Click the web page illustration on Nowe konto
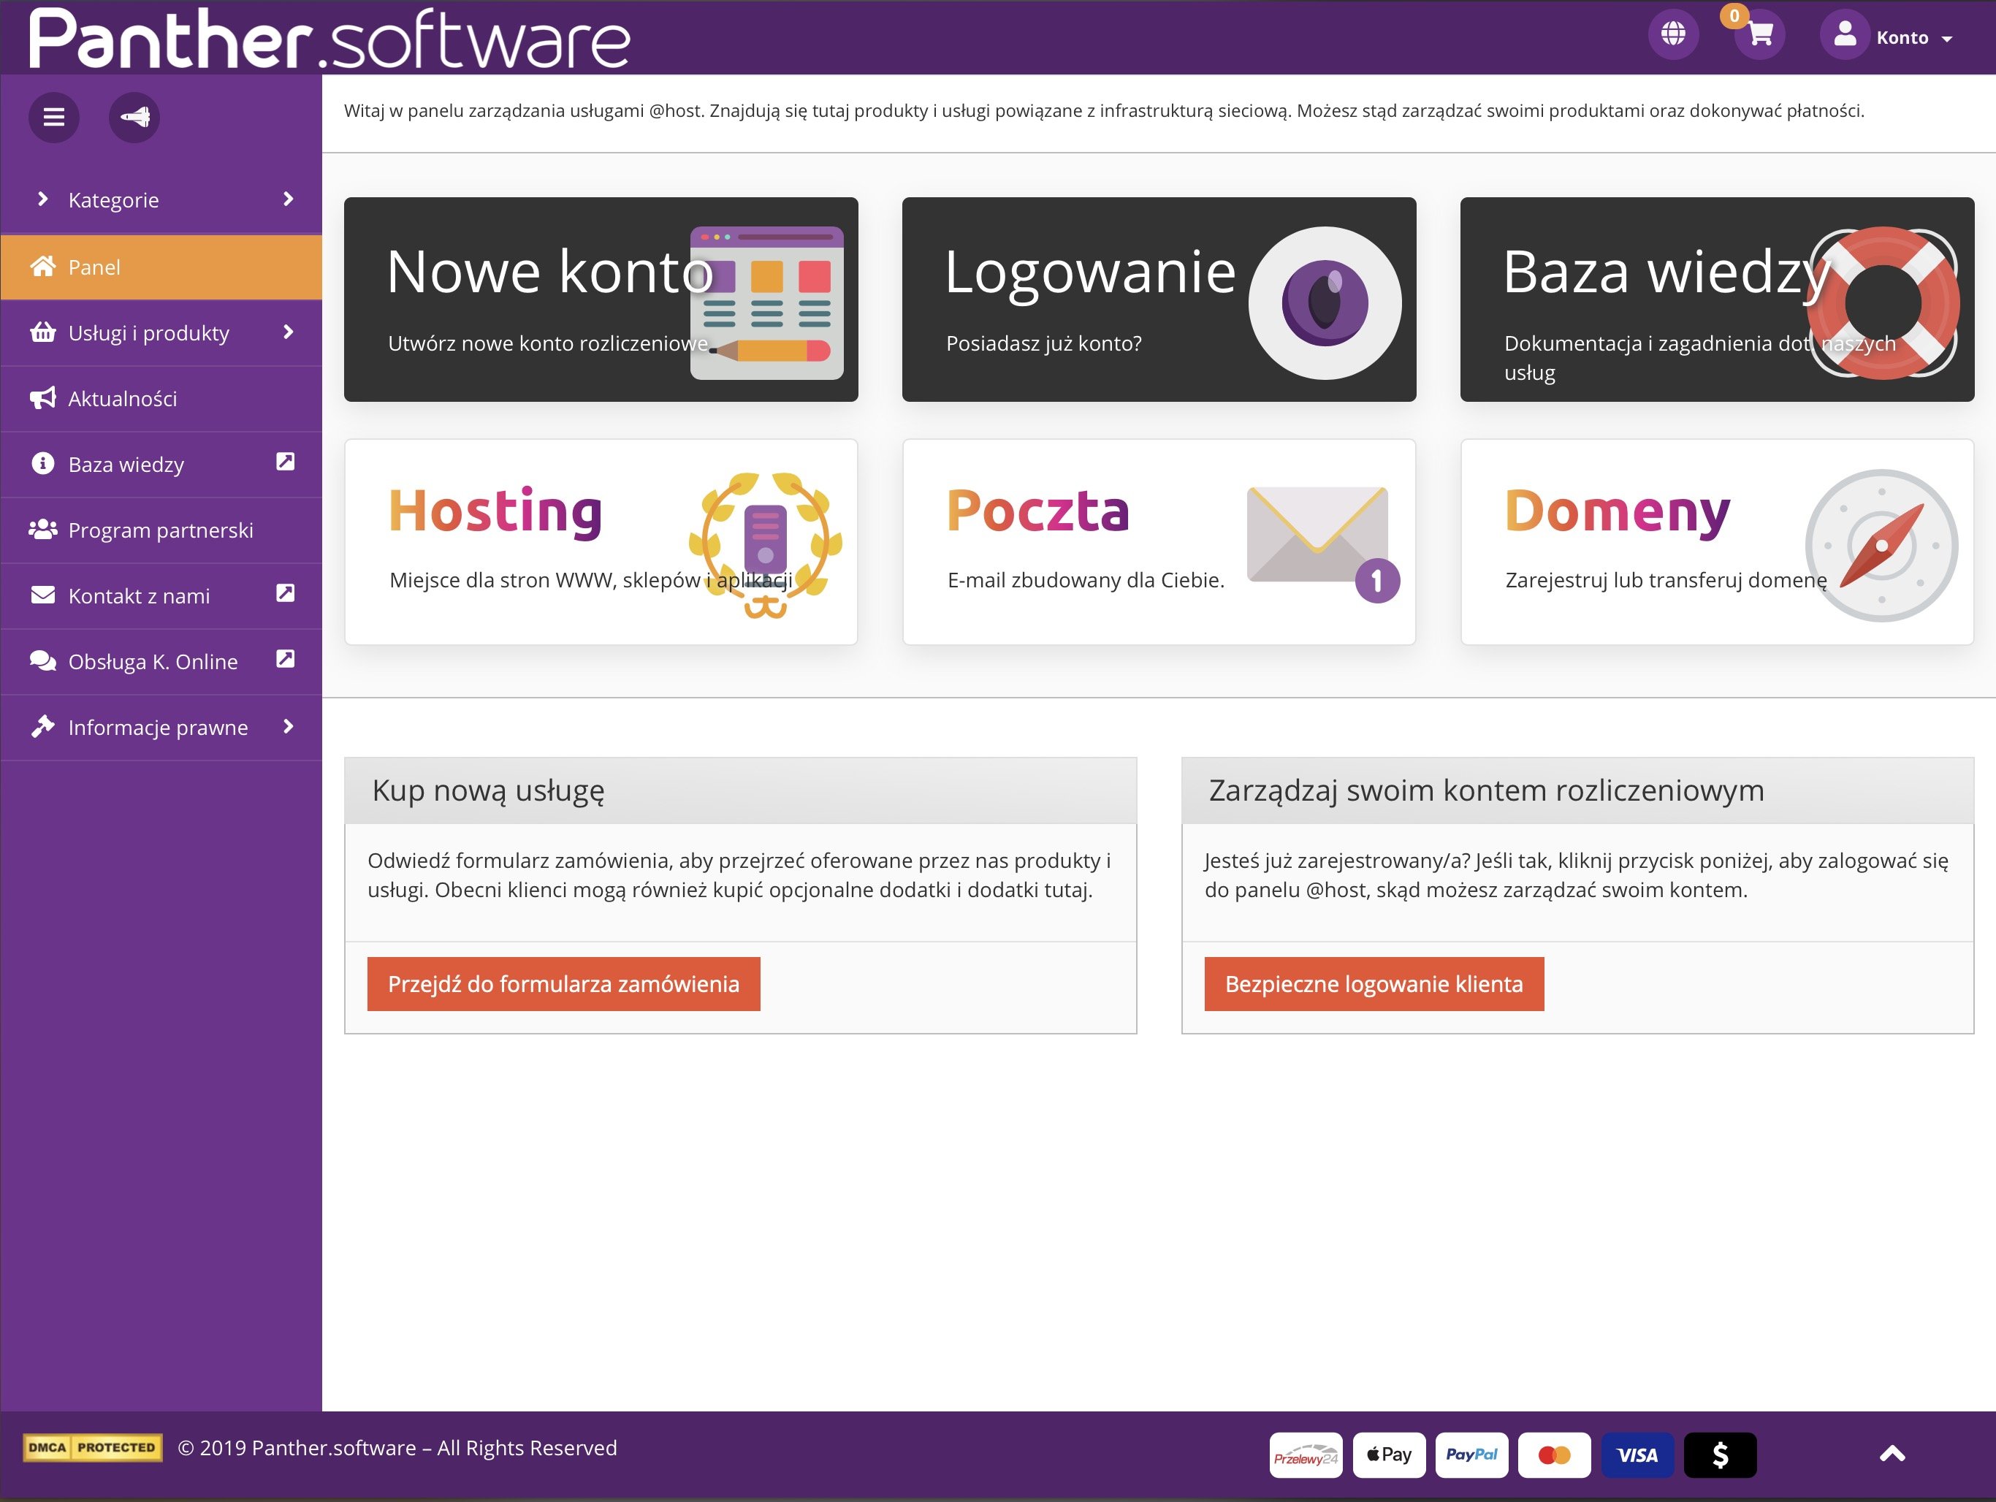 (x=767, y=303)
